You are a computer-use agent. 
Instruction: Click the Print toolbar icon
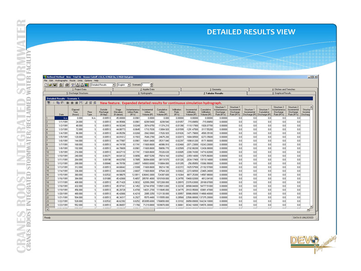point(67,84)
